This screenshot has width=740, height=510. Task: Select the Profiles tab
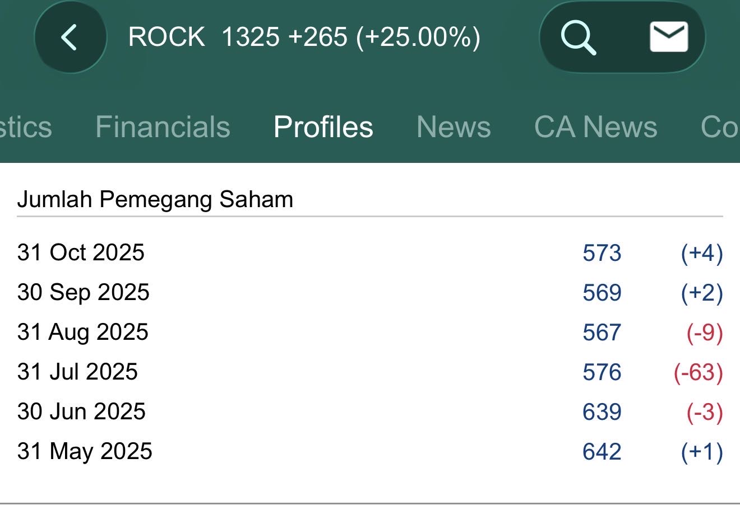tap(323, 127)
